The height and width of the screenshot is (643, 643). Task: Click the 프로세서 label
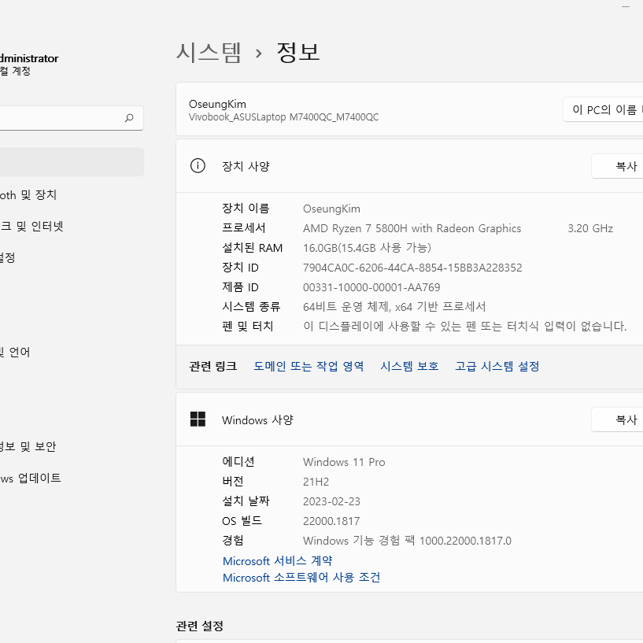coord(244,227)
